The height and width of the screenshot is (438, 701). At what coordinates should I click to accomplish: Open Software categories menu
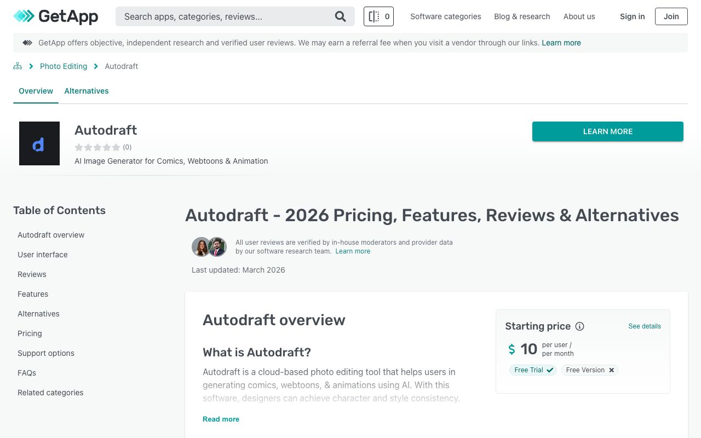coord(446,16)
